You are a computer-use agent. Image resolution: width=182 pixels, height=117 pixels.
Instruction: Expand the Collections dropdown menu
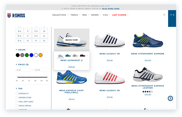pos(60,15)
